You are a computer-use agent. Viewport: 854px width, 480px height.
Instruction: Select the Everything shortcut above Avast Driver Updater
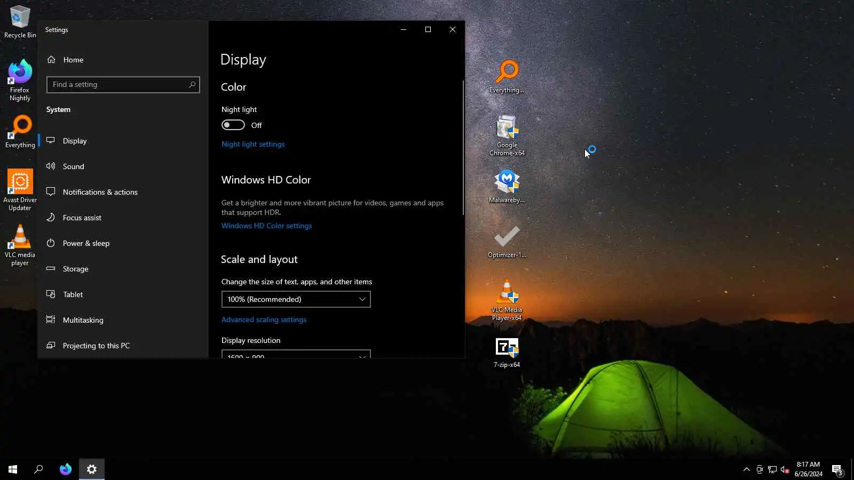[20, 132]
